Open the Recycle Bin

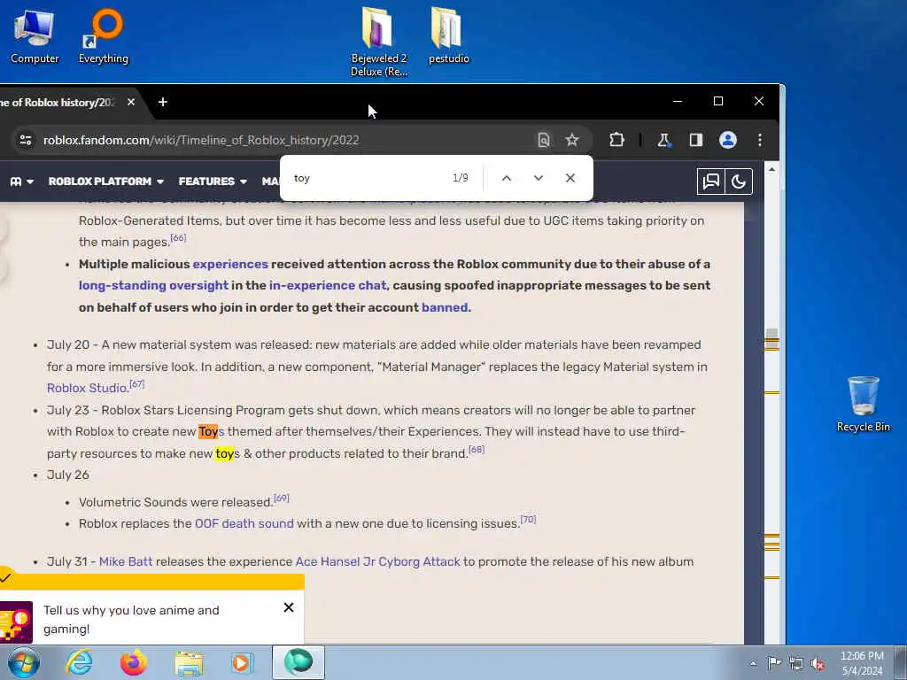coord(863,404)
